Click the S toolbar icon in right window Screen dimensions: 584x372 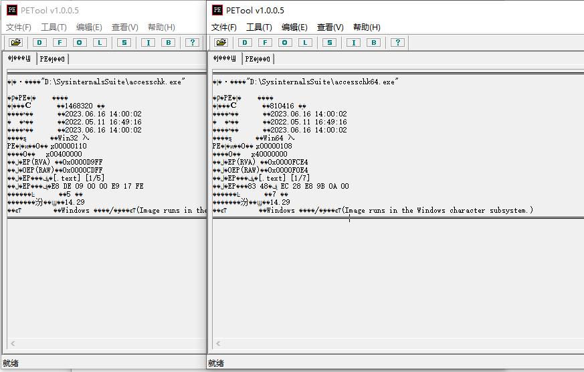click(329, 42)
